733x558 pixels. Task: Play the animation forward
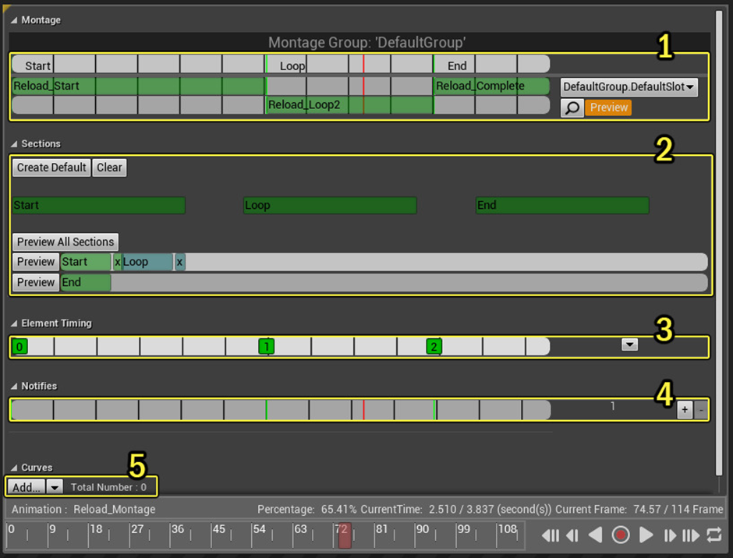pos(646,535)
